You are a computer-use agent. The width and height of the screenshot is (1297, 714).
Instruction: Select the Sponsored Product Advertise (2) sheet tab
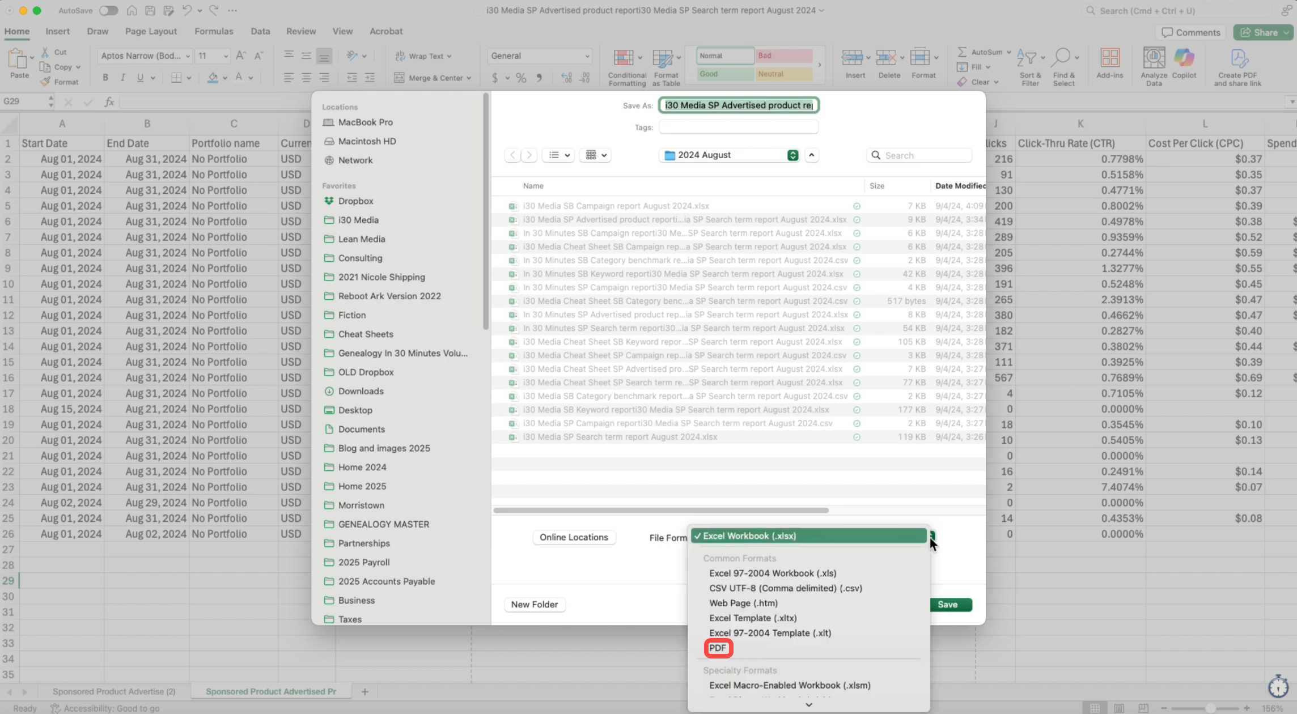pyautogui.click(x=114, y=691)
